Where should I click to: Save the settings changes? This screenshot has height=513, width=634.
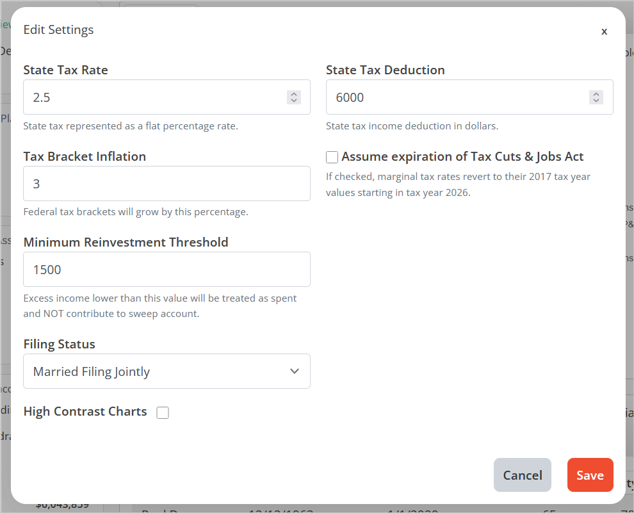pyautogui.click(x=590, y=475)
